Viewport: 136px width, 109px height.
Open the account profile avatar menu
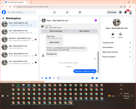131,13
